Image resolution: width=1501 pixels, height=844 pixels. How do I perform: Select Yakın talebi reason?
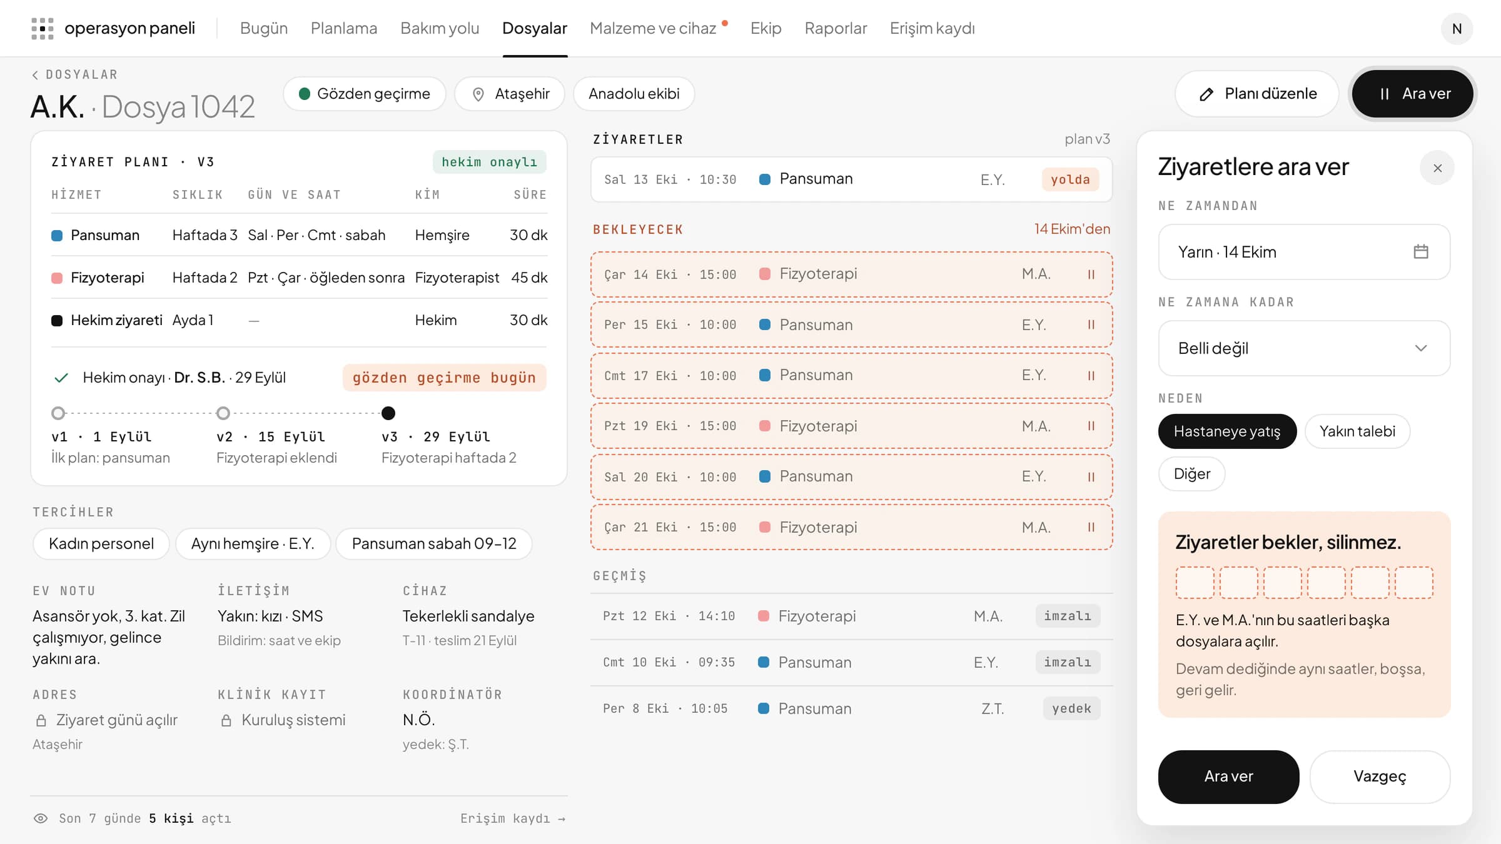coord(1357,431)
